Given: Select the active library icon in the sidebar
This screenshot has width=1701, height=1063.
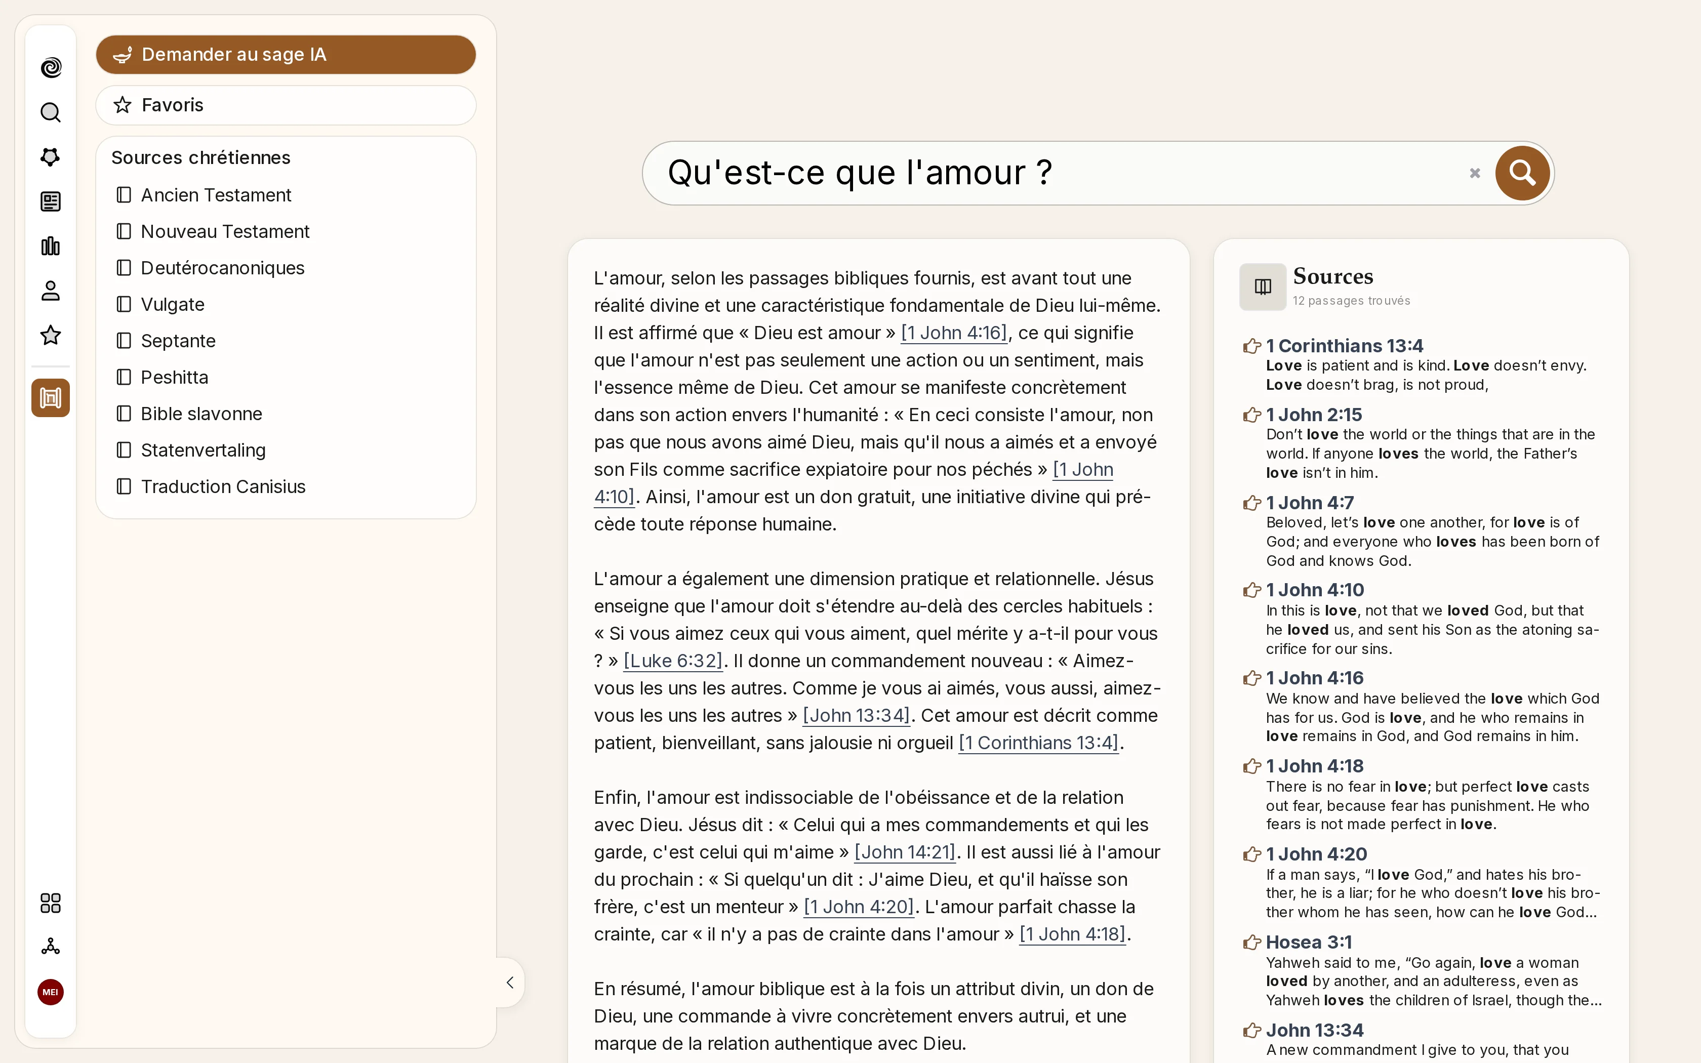Looking at the screenshot, I should [51, 398].
